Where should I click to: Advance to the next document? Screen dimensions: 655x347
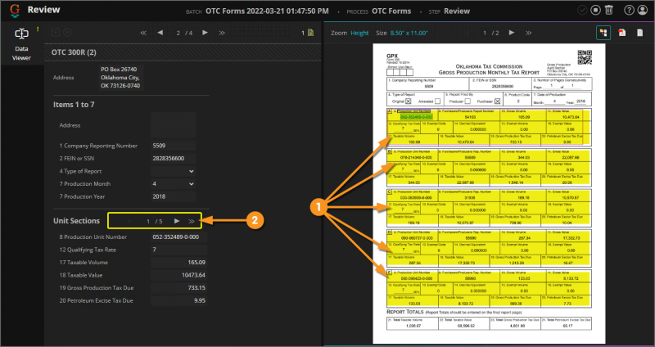(x=206, y=33)
